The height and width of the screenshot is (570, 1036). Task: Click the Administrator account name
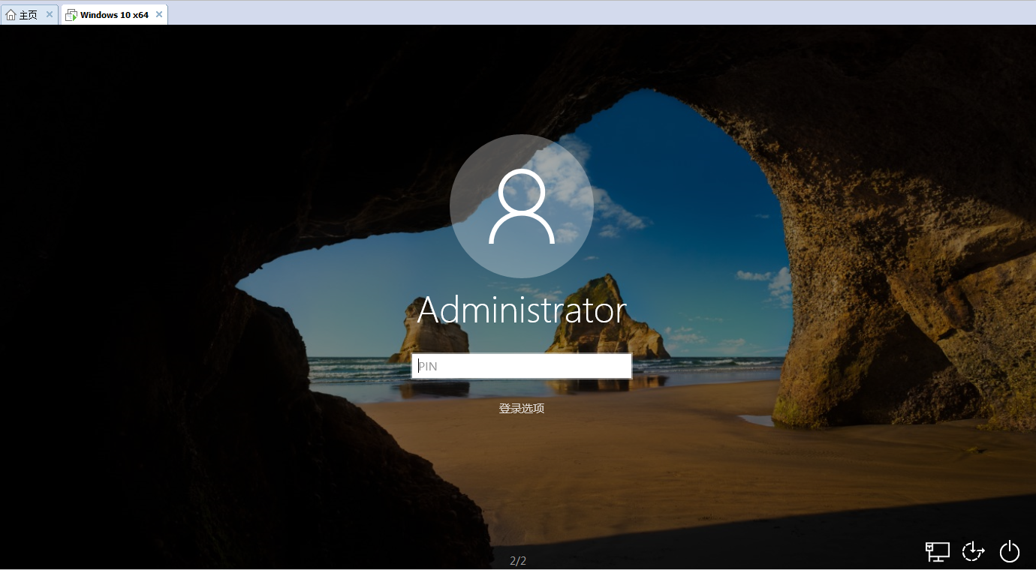(x=522, y=310)
